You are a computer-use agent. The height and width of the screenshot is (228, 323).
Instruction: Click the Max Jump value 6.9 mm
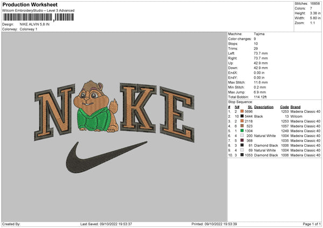coord(260,92)
